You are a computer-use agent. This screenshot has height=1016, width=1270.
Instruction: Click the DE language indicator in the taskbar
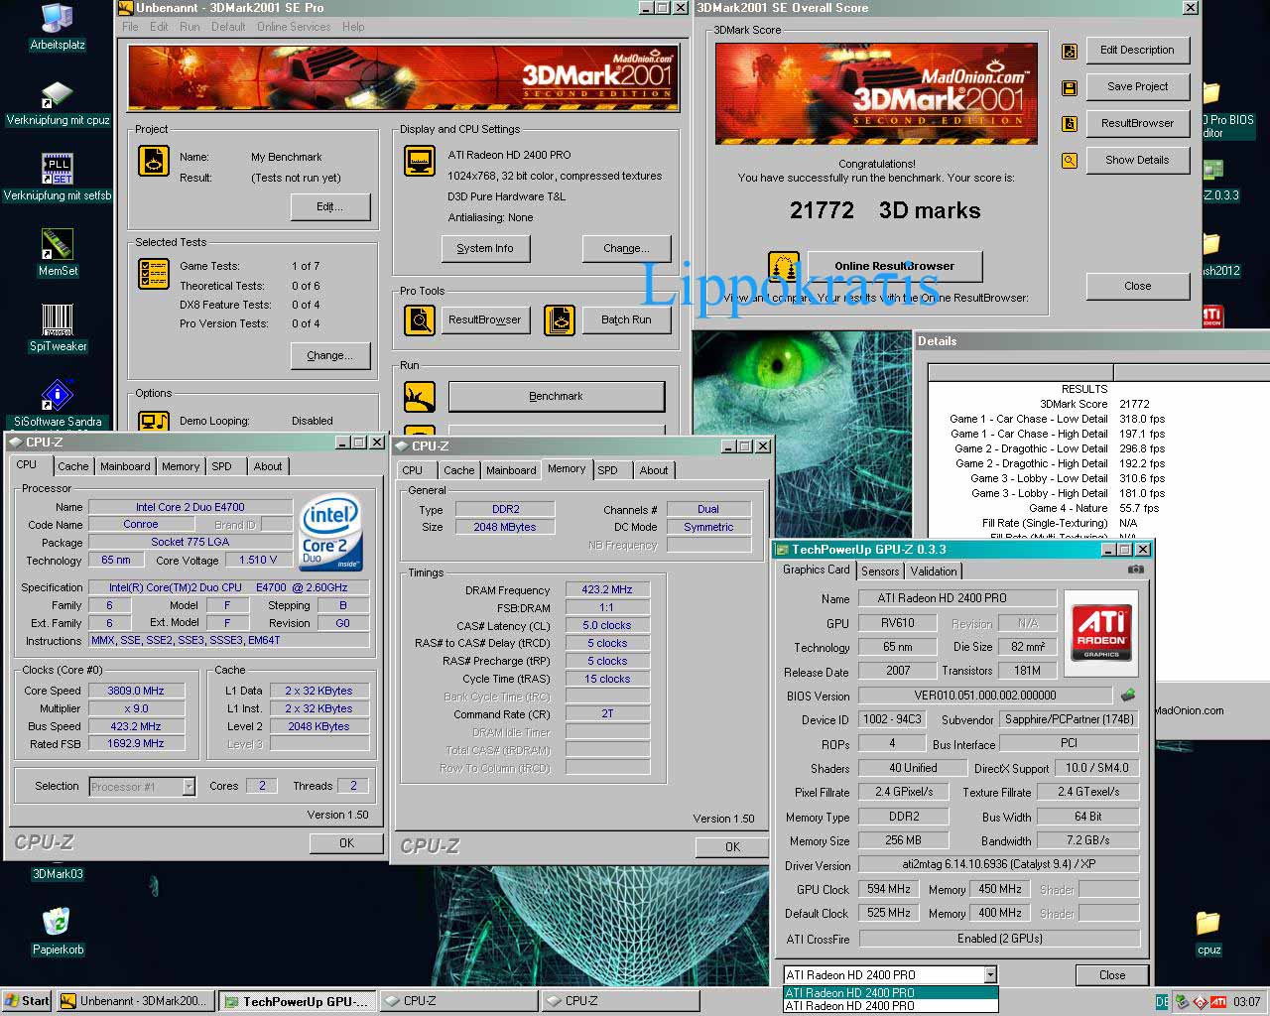point(1162,1002)
